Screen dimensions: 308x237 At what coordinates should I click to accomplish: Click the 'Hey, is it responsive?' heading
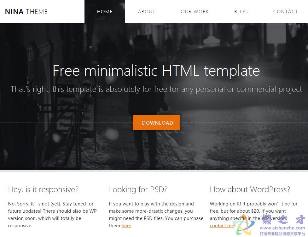point(43,190)
